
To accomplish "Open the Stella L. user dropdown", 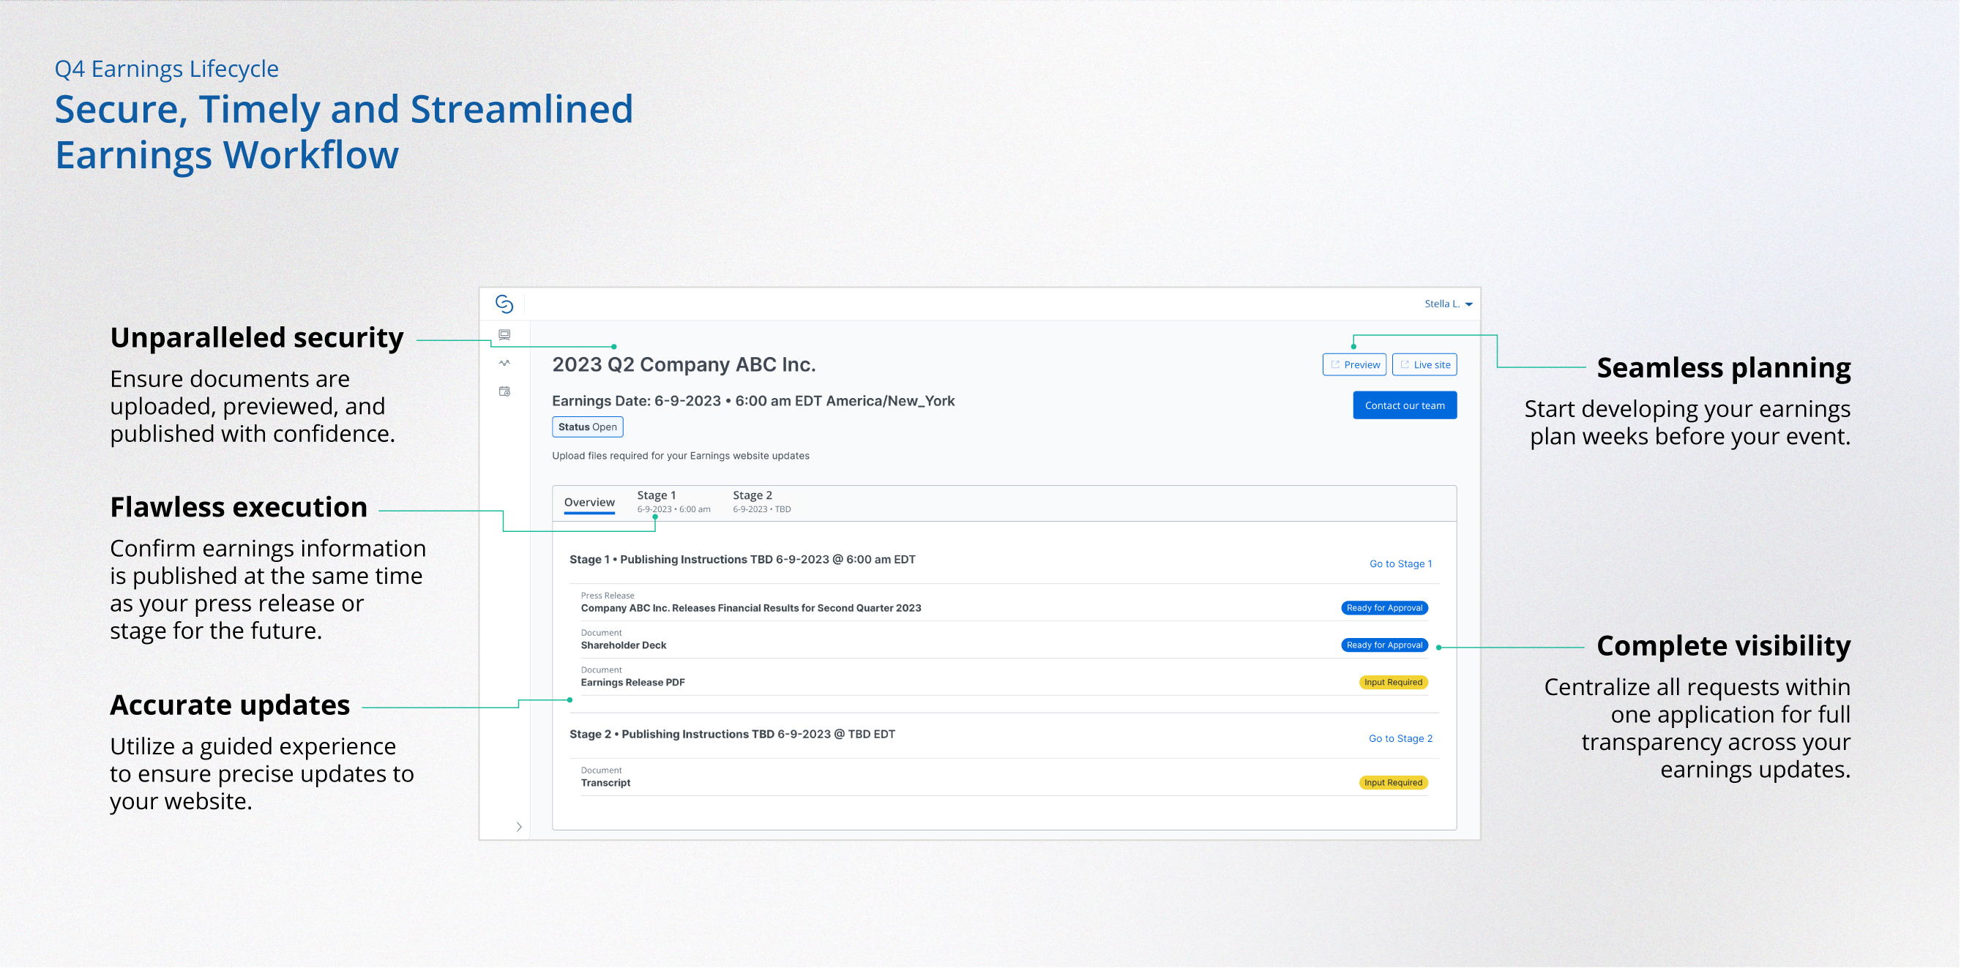I will (x=1448, y=304).
